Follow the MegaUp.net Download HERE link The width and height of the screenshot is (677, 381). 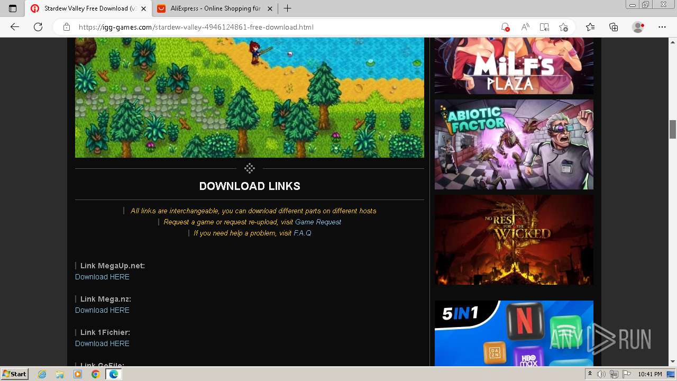[102, 277]
